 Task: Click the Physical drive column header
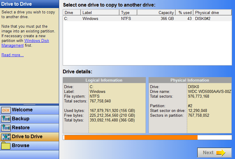point(212,13)
